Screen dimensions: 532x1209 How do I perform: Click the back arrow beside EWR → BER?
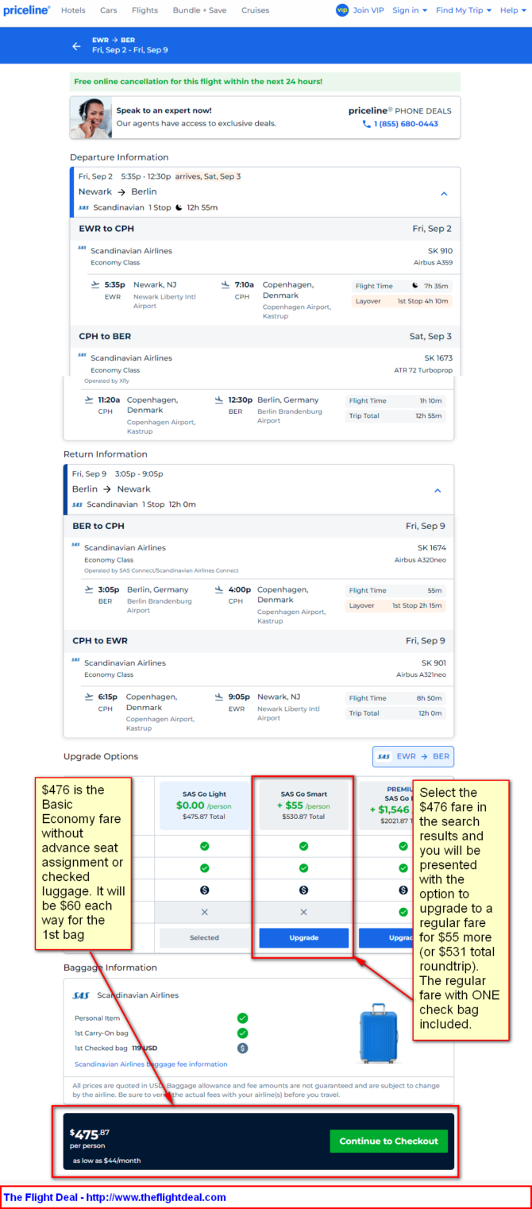tap(76, 46)
